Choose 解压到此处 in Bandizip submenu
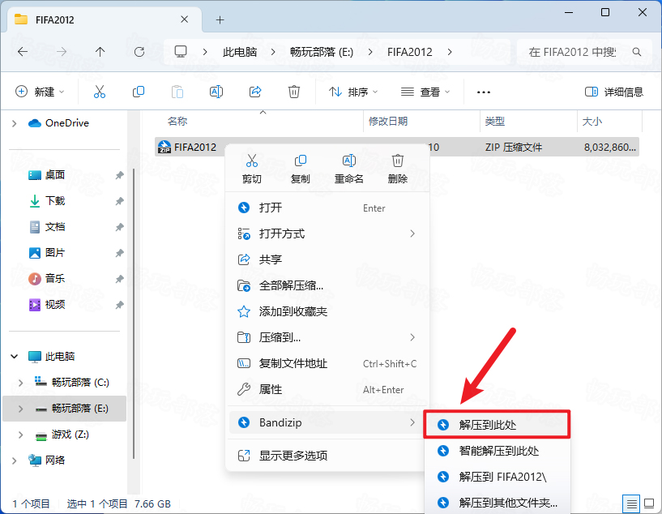The width and height of the screenshot is (662, 514). [497, 425]
